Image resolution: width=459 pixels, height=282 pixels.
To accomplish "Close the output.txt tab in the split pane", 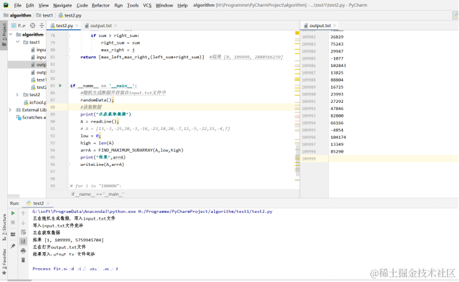I will pyautogui.click(x=334, y=26).
